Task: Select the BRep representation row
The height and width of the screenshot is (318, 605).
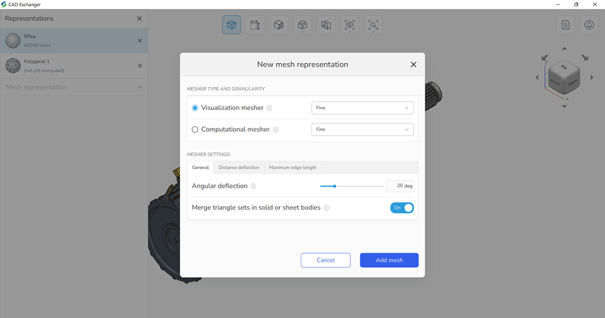Action: (74, 41)
